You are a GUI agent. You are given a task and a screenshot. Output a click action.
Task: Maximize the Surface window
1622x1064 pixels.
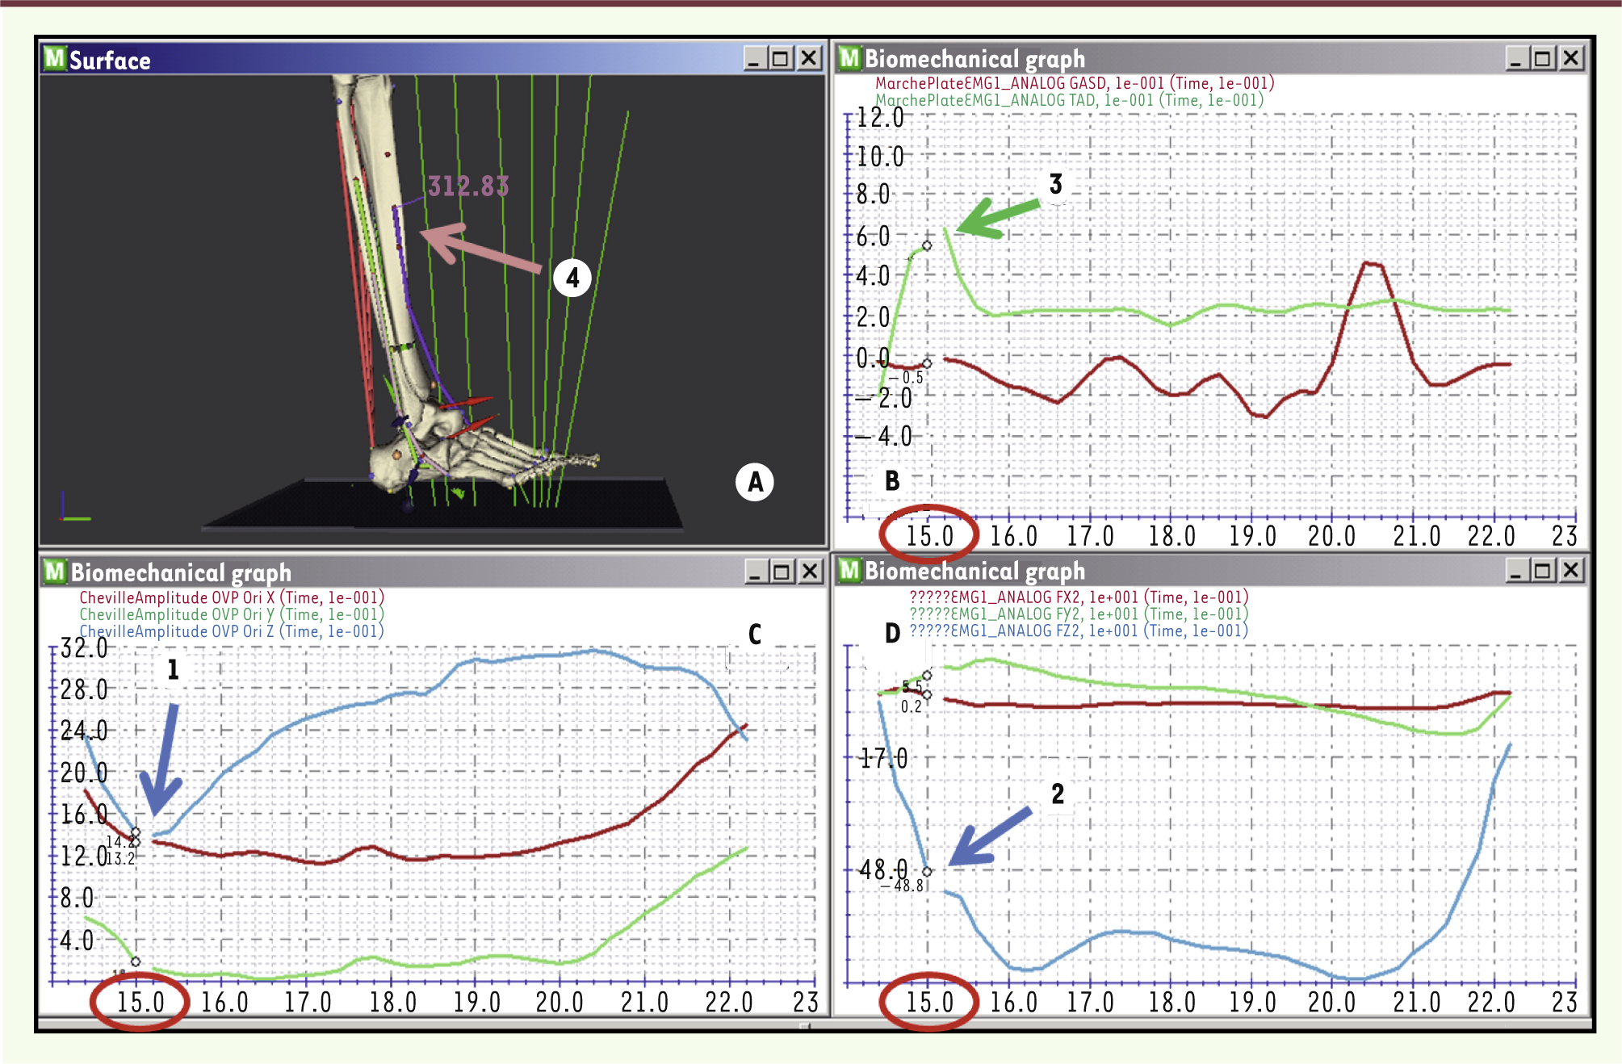click(x=781, y=58)
